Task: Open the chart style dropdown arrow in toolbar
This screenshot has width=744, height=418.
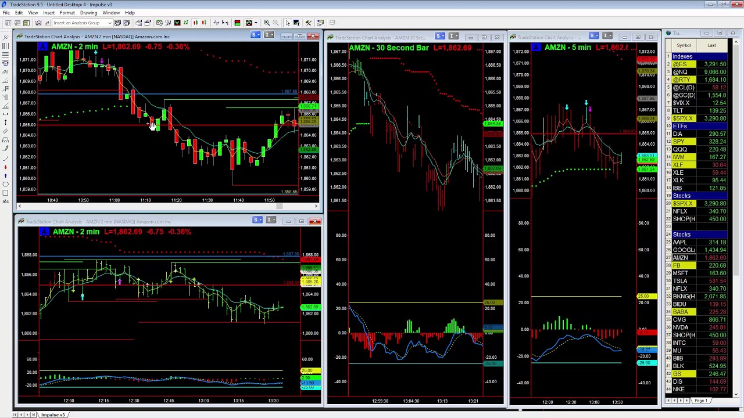Action: [256, 23]
